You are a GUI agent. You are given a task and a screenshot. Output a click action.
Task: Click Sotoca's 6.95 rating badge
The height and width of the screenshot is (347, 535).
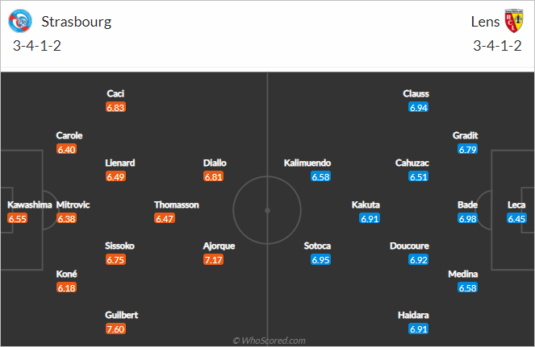[x=320, y=260]
